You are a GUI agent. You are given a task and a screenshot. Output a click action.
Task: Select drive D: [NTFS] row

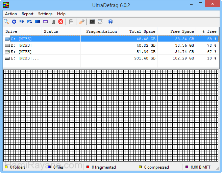click(111, 45)
